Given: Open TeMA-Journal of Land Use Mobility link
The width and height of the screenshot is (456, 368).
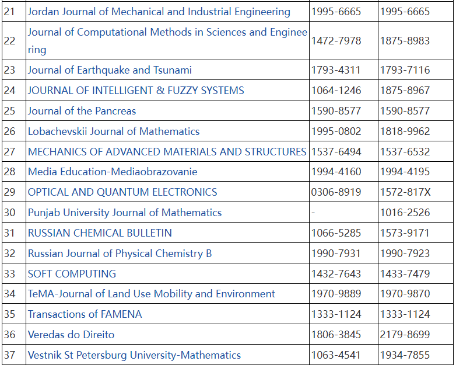Looking at the screenshot, I should pyautogui.click(x=151, y=294).
